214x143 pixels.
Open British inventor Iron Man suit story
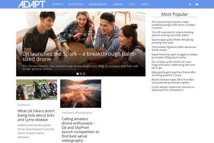(173, 81)
